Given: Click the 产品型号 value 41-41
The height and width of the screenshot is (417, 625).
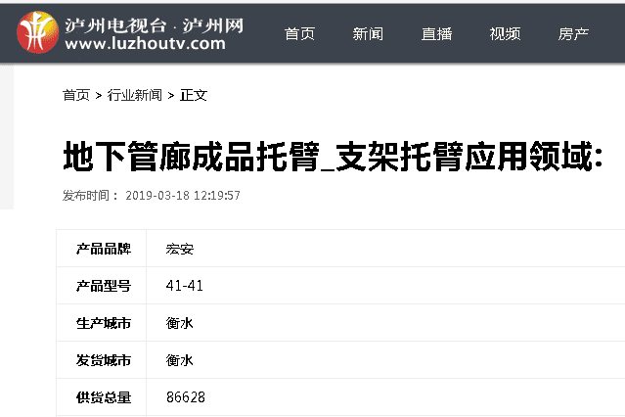Looking at the screenshot, I should 185,286.
